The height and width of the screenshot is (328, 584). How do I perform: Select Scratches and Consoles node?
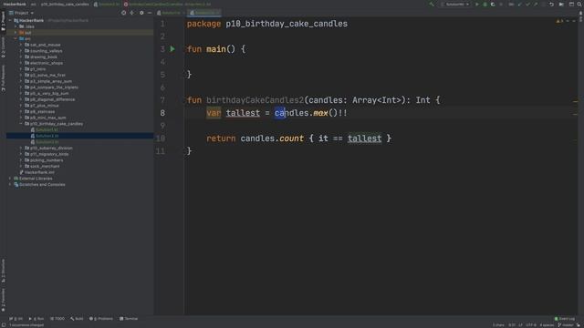[x=42, y=184]
